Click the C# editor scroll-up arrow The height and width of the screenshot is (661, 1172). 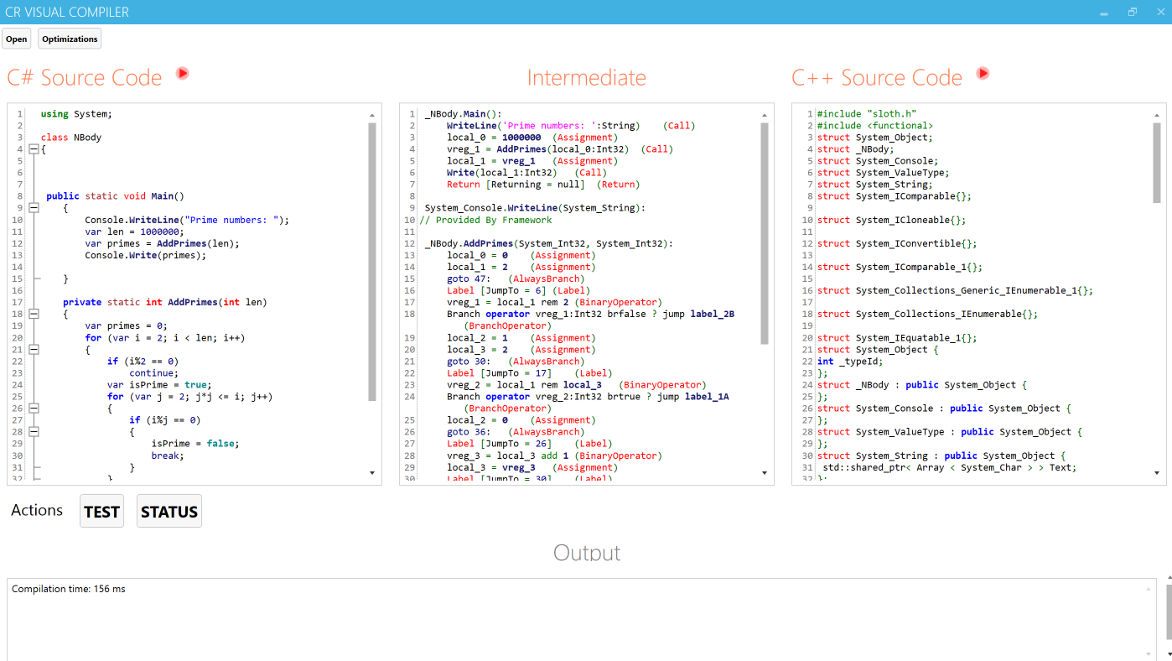(x=372, y=115)
